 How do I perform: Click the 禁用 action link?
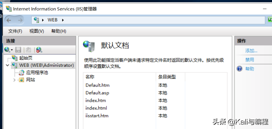coord(250,60)
